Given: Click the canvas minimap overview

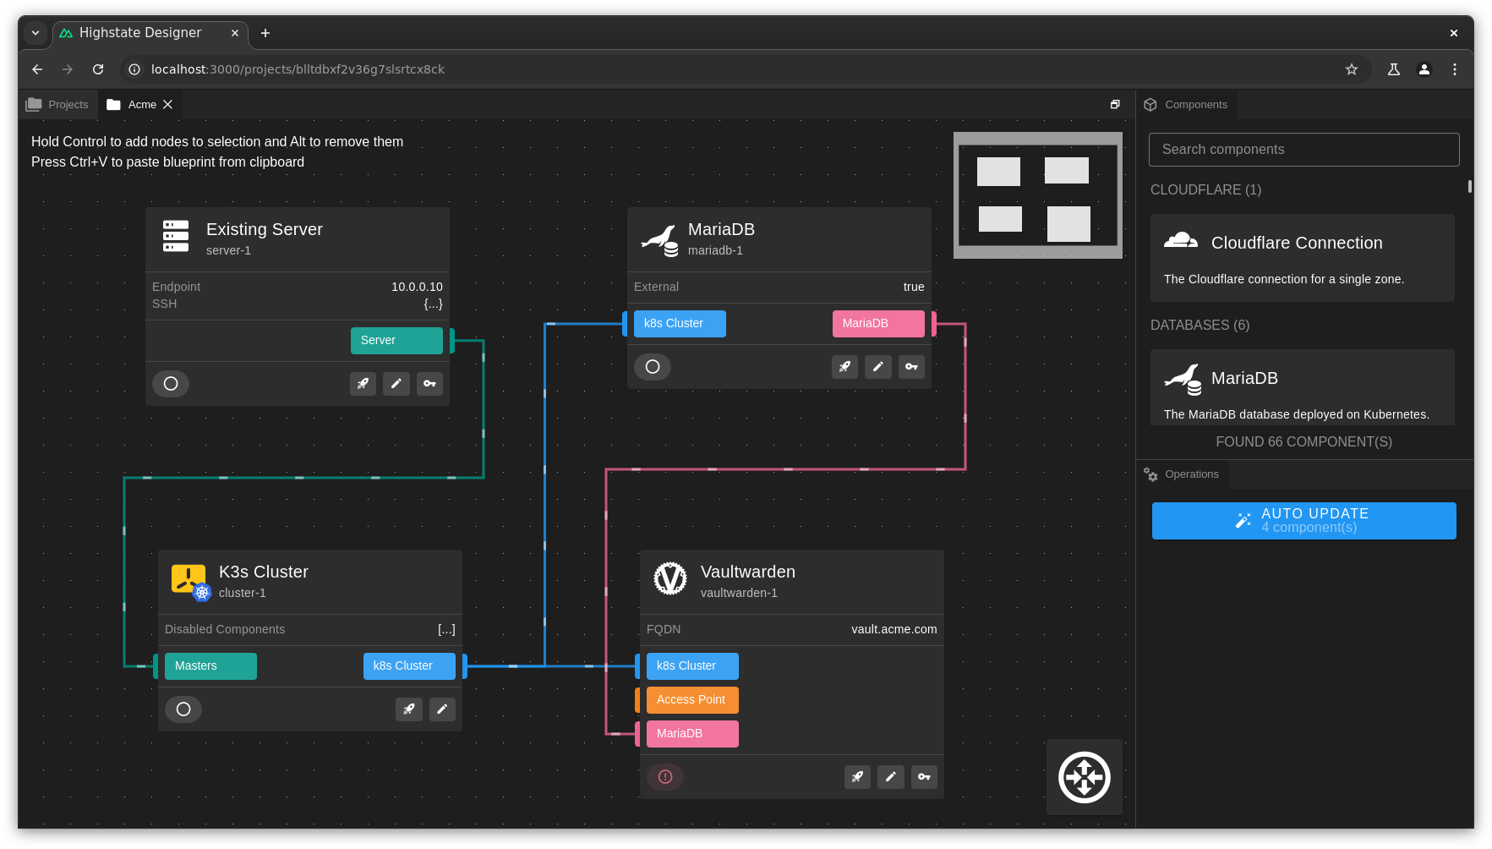Looking at the screenshot, I should click(x=1038, y=195).
